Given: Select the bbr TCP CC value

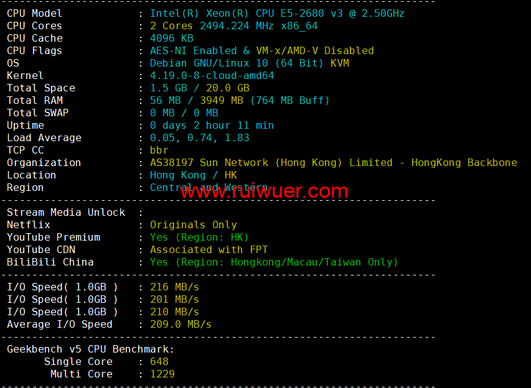Looking at the screenshot, I should coord(159,150).
